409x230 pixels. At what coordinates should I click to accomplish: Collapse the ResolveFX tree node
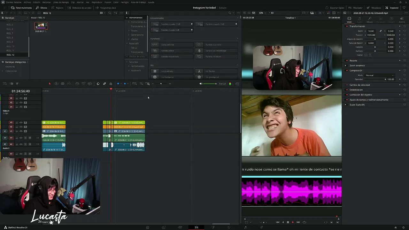(127, 43)
